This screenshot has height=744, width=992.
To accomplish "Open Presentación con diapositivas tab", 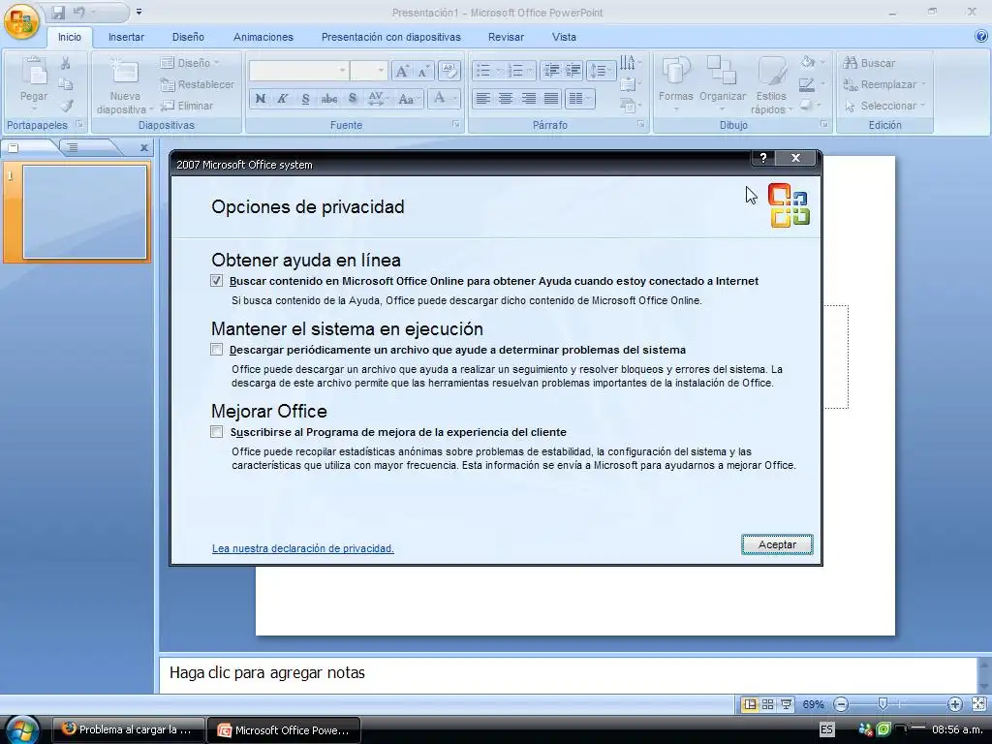I will [391, 37].
